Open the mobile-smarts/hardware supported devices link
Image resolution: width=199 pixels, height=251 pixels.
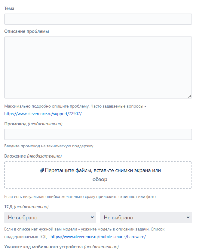[98, 237]
